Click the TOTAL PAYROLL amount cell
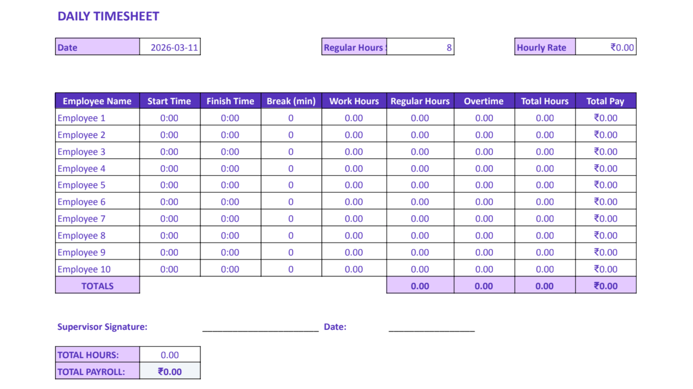This screenshot has height=389, width=693. point(170,371)
